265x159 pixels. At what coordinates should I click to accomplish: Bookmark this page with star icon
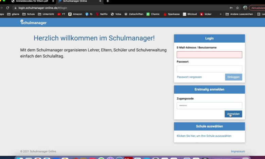pos(237,8)
